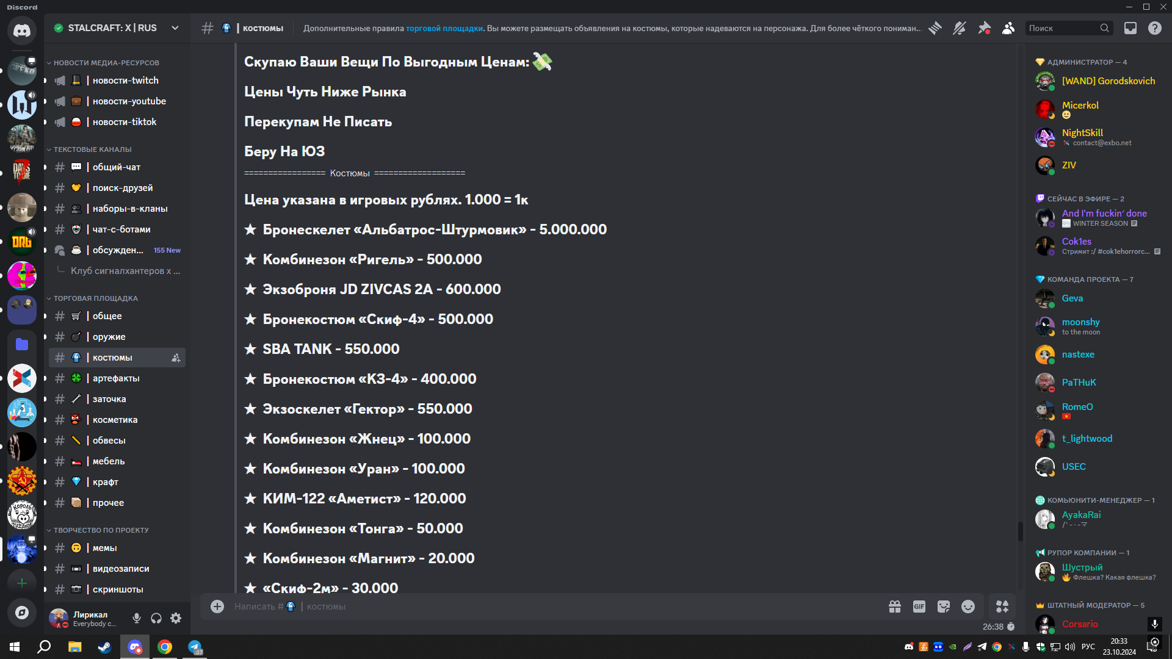
Task: Open крафт channel
Action: click(x=117, y=482)
